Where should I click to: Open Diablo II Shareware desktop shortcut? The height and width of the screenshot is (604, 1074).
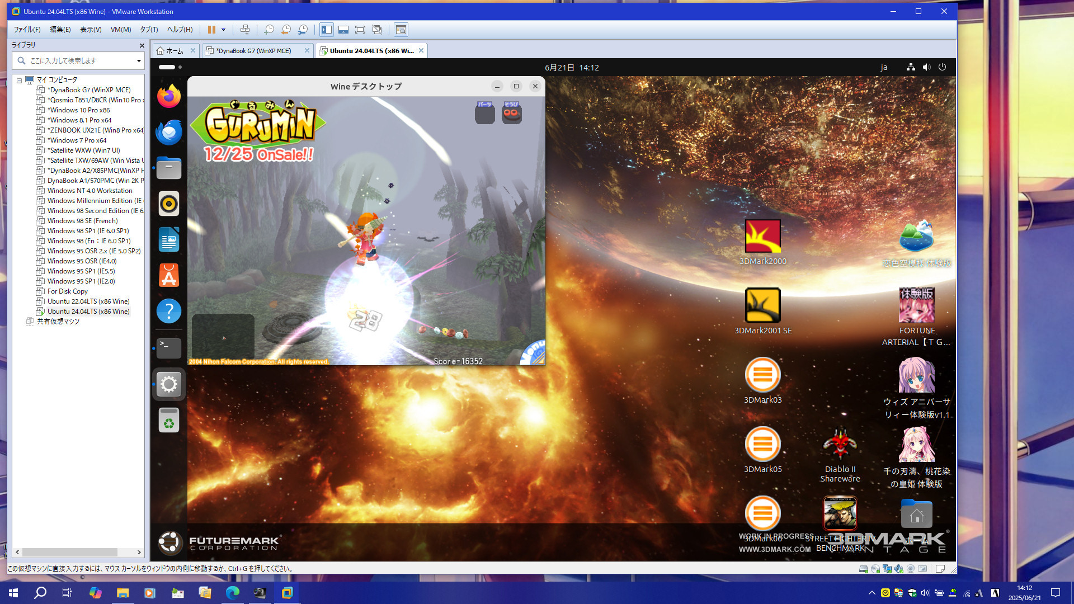[x=840, y=455]
